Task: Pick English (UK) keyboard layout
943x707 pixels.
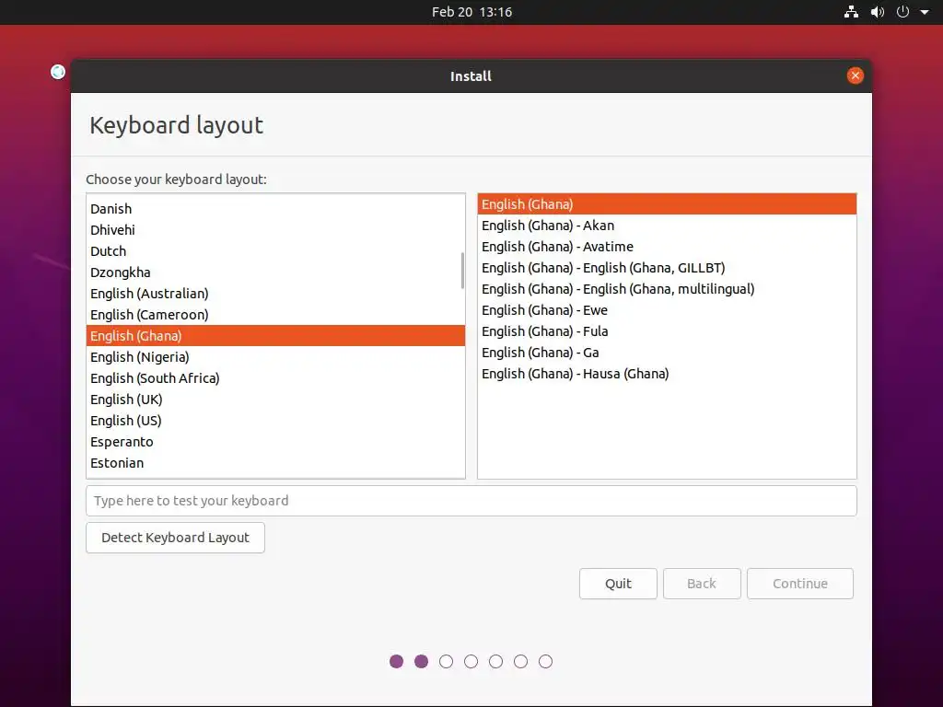Action: 275,400
